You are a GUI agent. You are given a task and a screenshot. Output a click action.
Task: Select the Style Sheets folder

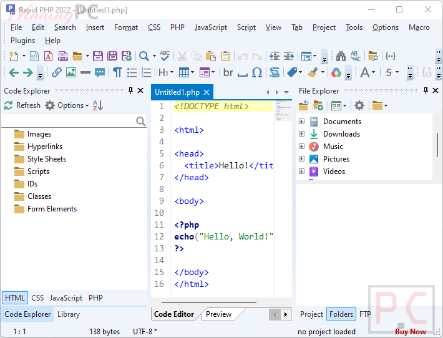pos(40,159)
